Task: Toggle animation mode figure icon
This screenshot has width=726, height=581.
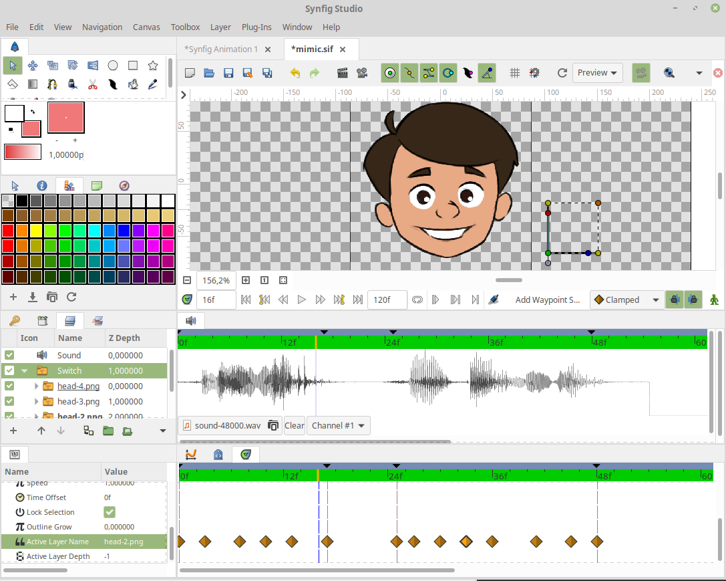Action: [x=714, y=300]
